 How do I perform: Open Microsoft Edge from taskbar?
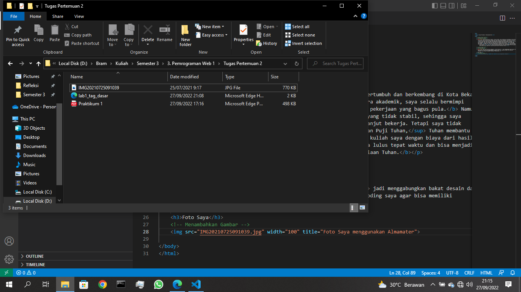coord(177,284)
